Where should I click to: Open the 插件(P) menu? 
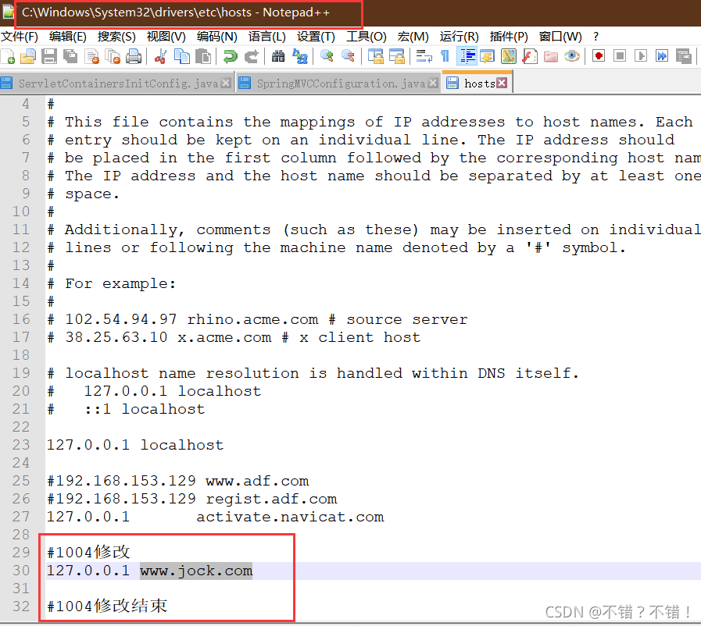(x=509, y=37)
